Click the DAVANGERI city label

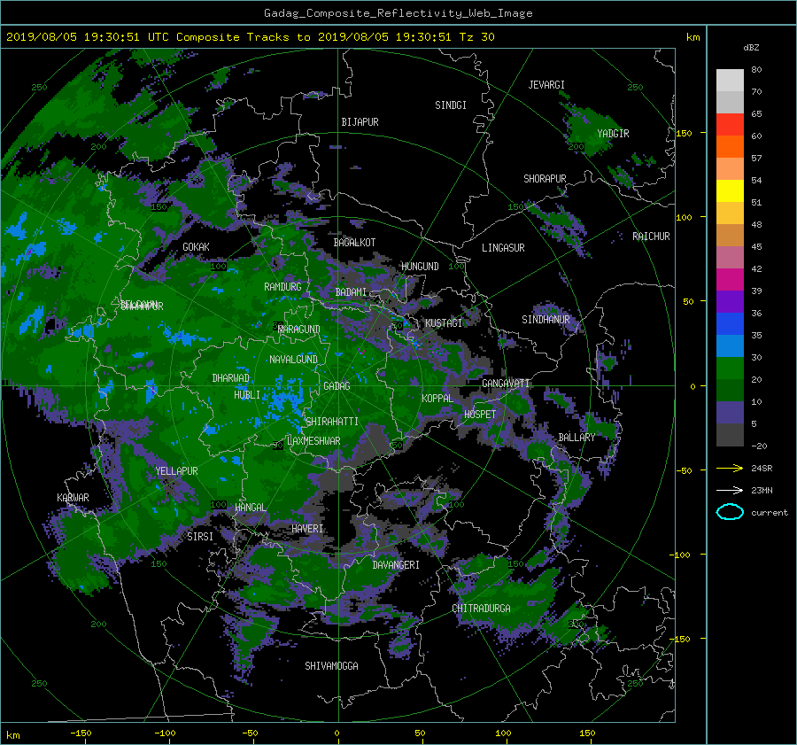pyautogui.click(x=396, y=565)
